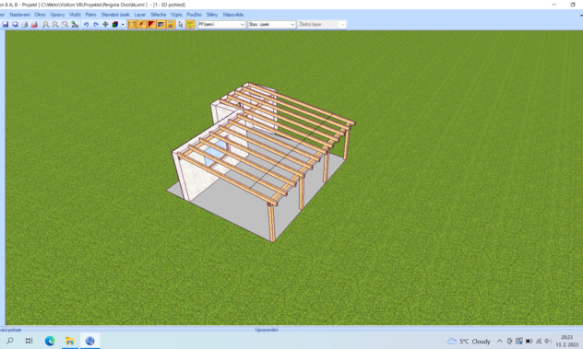The width and height of the screenshot is (583, 349).
Task: Open Microsoft Edge from the taskbar
Action: pyautogui.click(x=50, y=341)
